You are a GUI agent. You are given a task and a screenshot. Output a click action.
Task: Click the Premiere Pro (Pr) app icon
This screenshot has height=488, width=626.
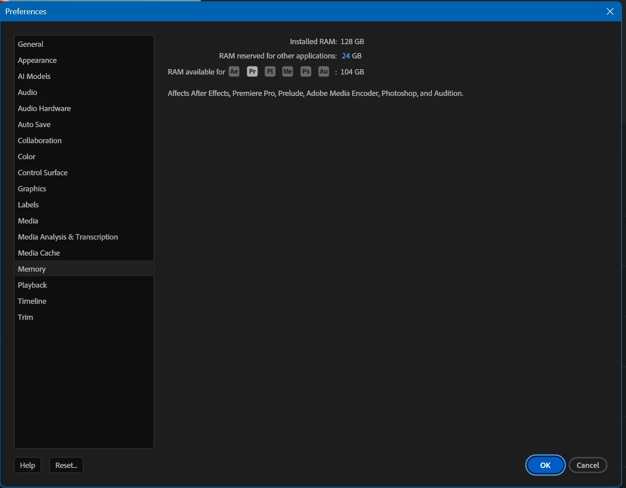pyautogui.click(x=252, y=71)
